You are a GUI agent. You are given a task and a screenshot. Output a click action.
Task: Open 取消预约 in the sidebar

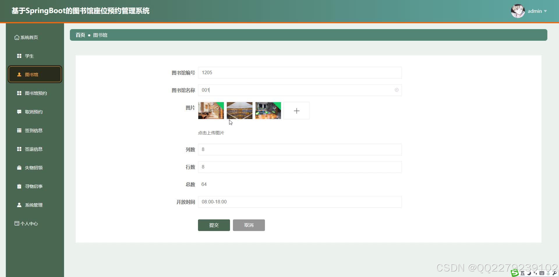(35, 112)
